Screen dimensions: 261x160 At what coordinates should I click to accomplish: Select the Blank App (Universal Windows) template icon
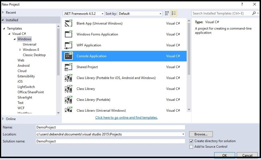[69, 23]
